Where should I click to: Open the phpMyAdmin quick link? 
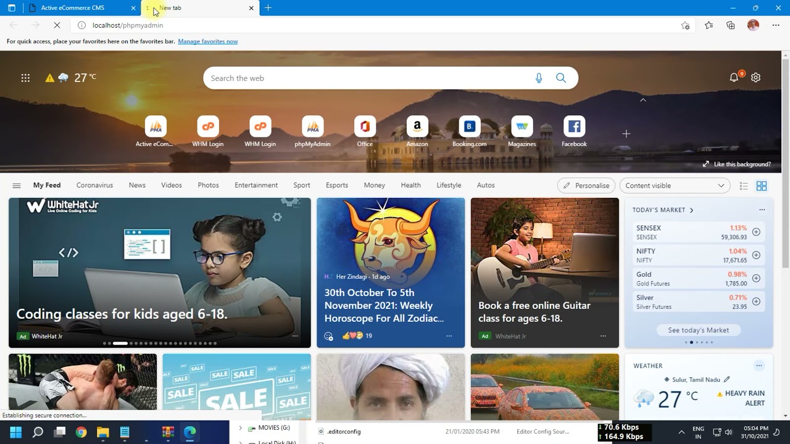(312, 132)
